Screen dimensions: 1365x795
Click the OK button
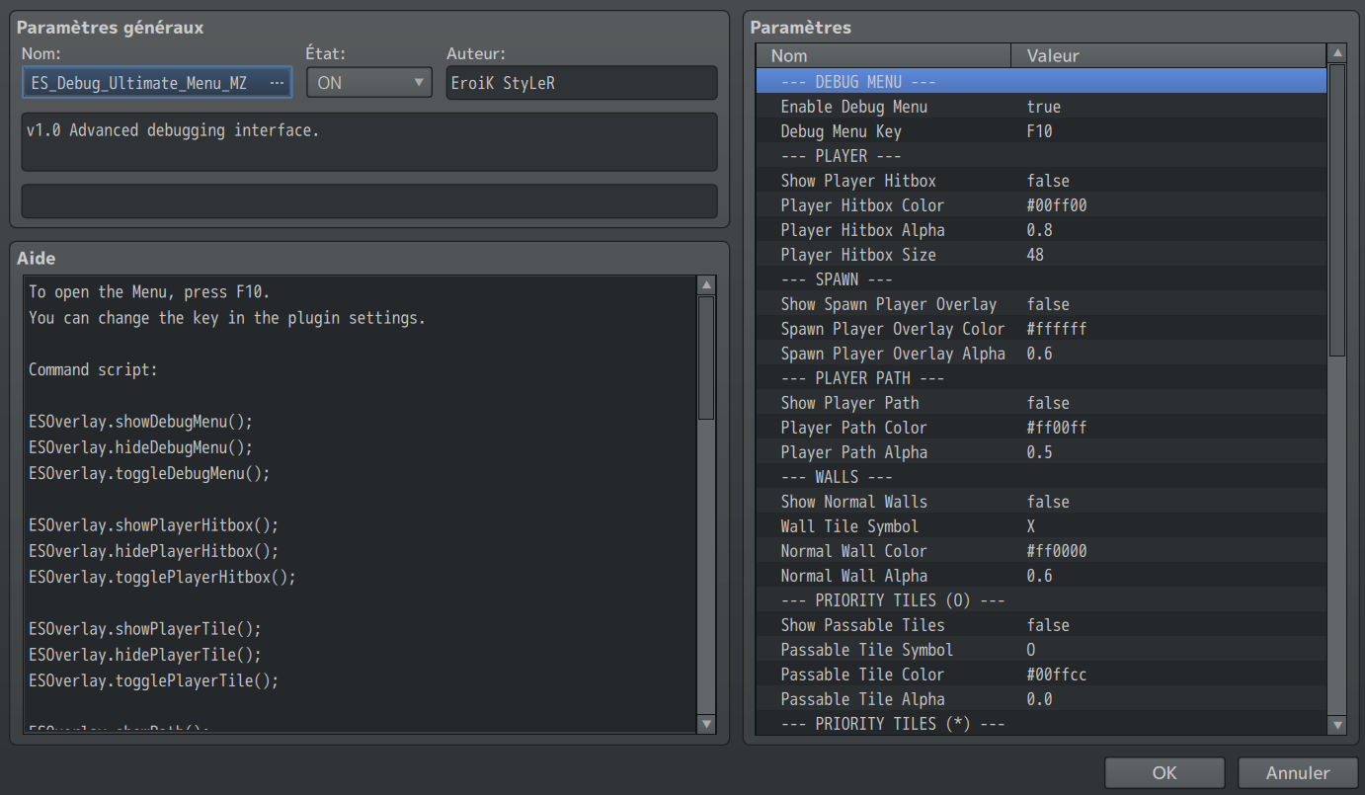1164,773
